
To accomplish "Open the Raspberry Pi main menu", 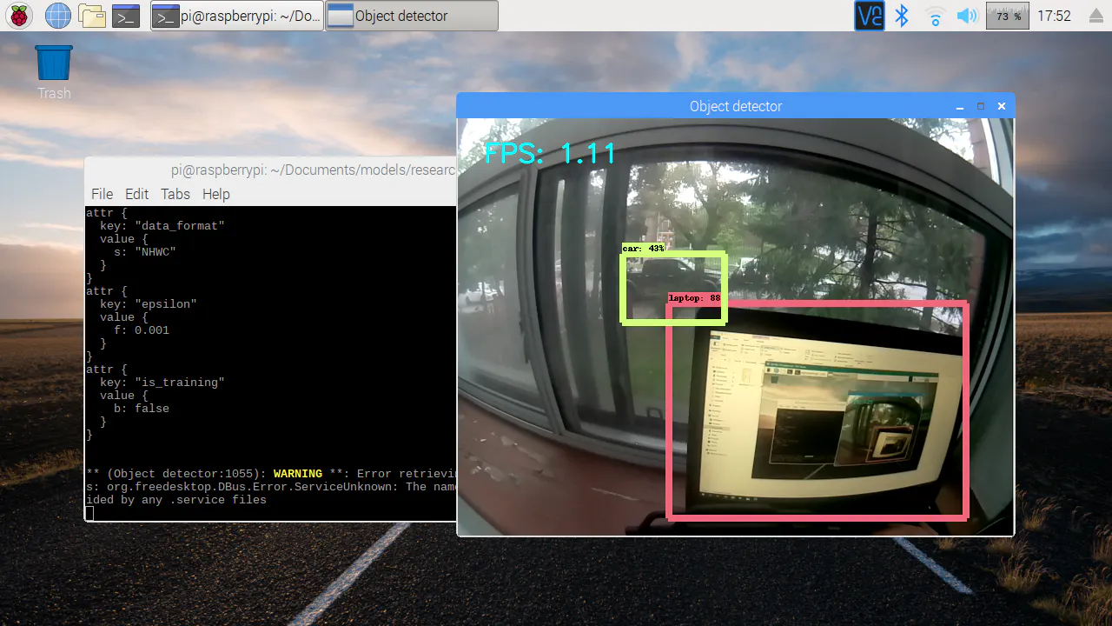I will [x=19, y=16].
